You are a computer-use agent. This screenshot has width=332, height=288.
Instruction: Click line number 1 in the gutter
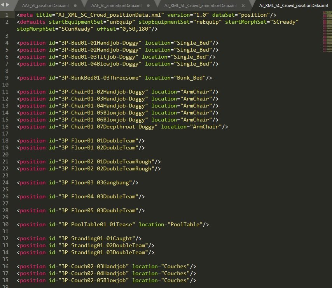[7, 14]
